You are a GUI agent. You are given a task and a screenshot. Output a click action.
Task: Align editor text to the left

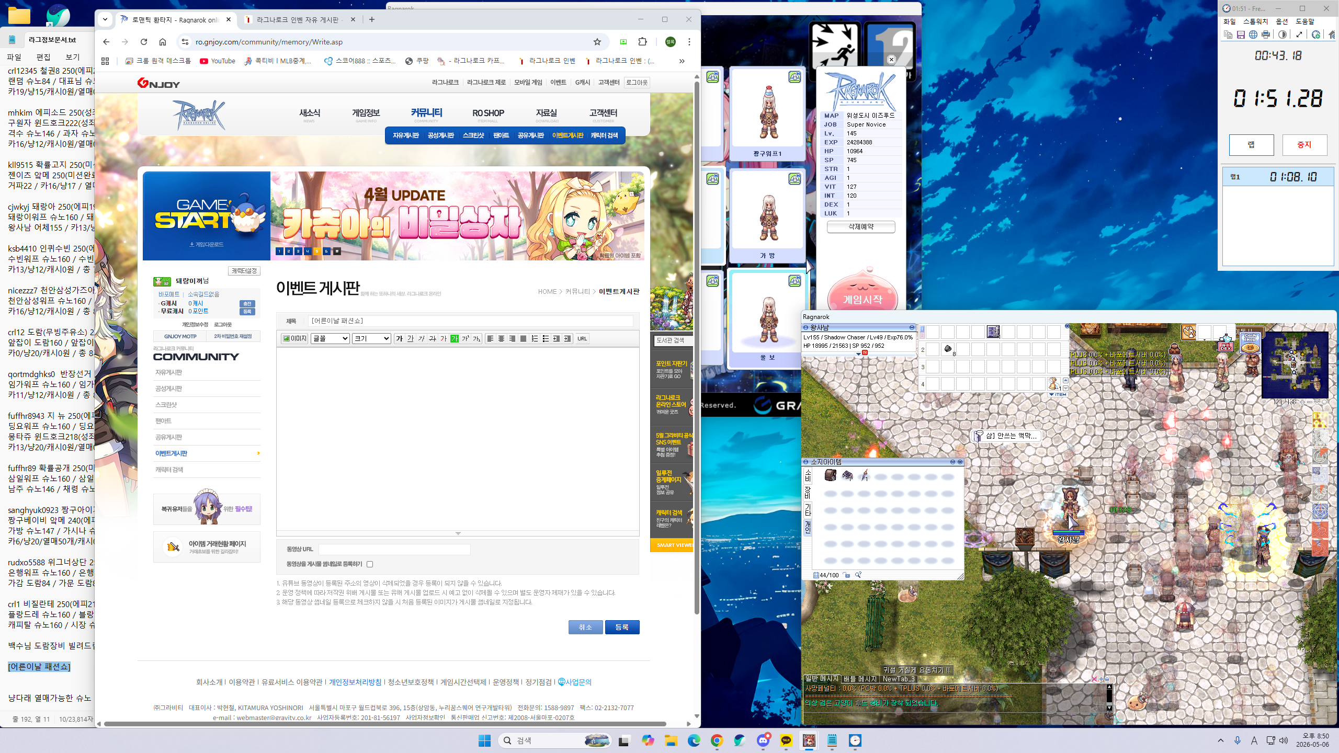(x=490, y=339)
